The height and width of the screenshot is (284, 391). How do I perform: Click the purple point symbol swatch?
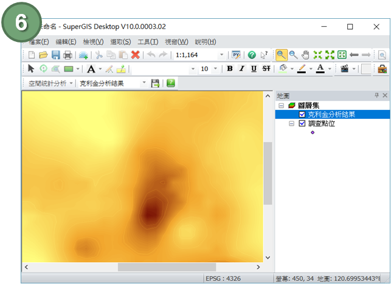(x=313, y=132)
